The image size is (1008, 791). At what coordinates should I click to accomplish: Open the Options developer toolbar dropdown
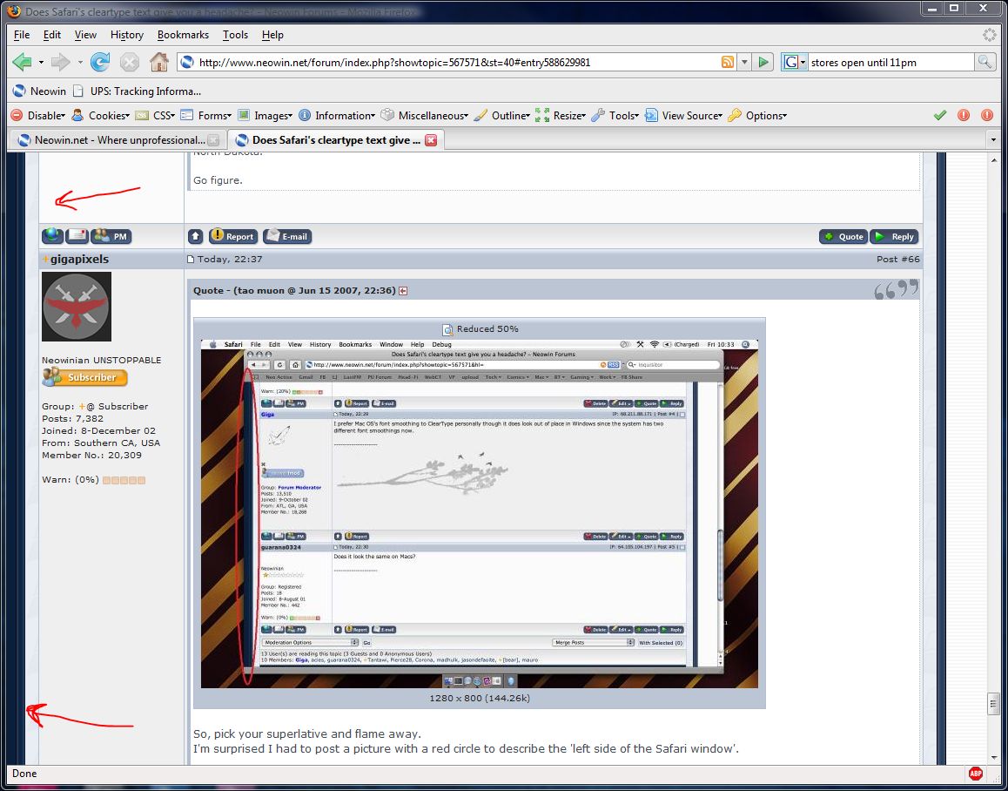click(x=758, y=115)
